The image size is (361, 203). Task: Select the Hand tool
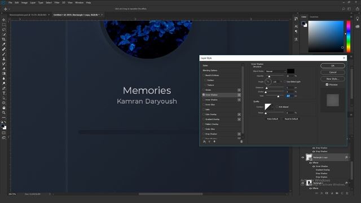pos(4,108)
